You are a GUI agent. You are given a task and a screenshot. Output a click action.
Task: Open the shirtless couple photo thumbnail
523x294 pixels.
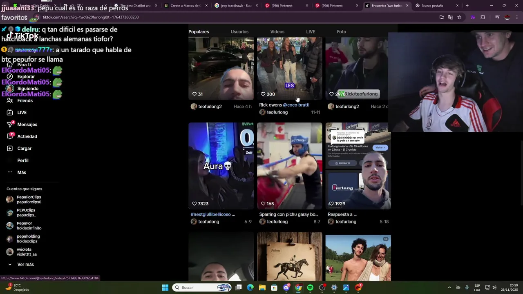pyautogui.click(x=358, y=258)
